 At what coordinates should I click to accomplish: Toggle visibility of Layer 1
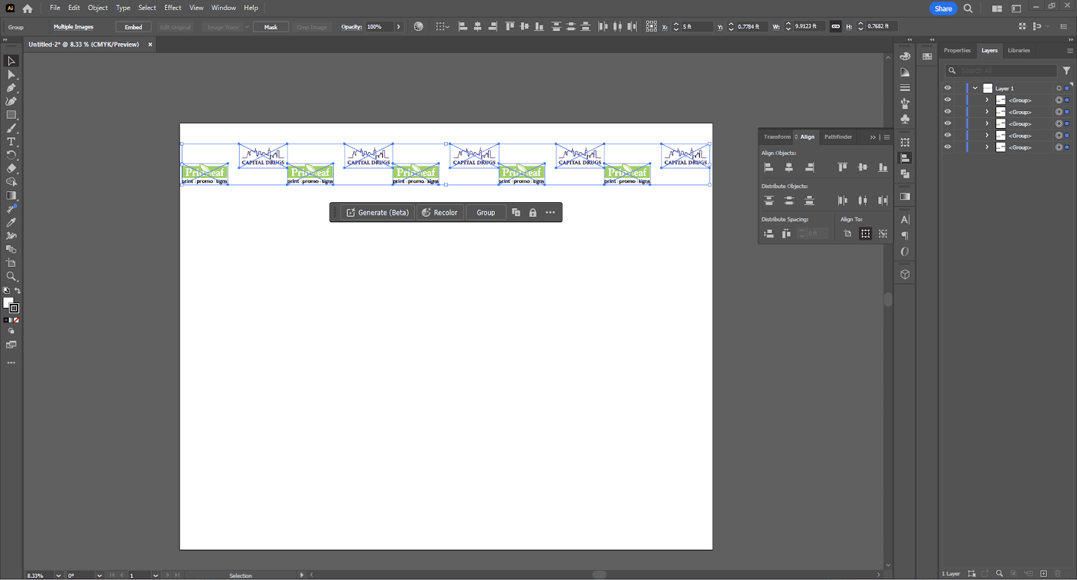pyautogui.click(x=948, y=88)
